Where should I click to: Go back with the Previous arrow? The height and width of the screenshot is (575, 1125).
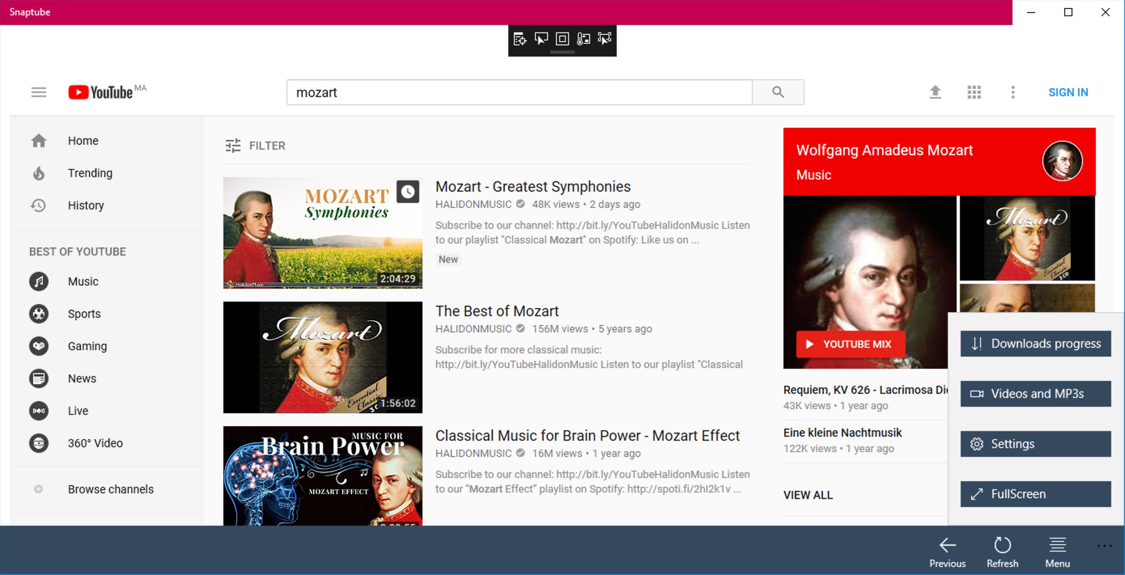(x=947, y=552)
